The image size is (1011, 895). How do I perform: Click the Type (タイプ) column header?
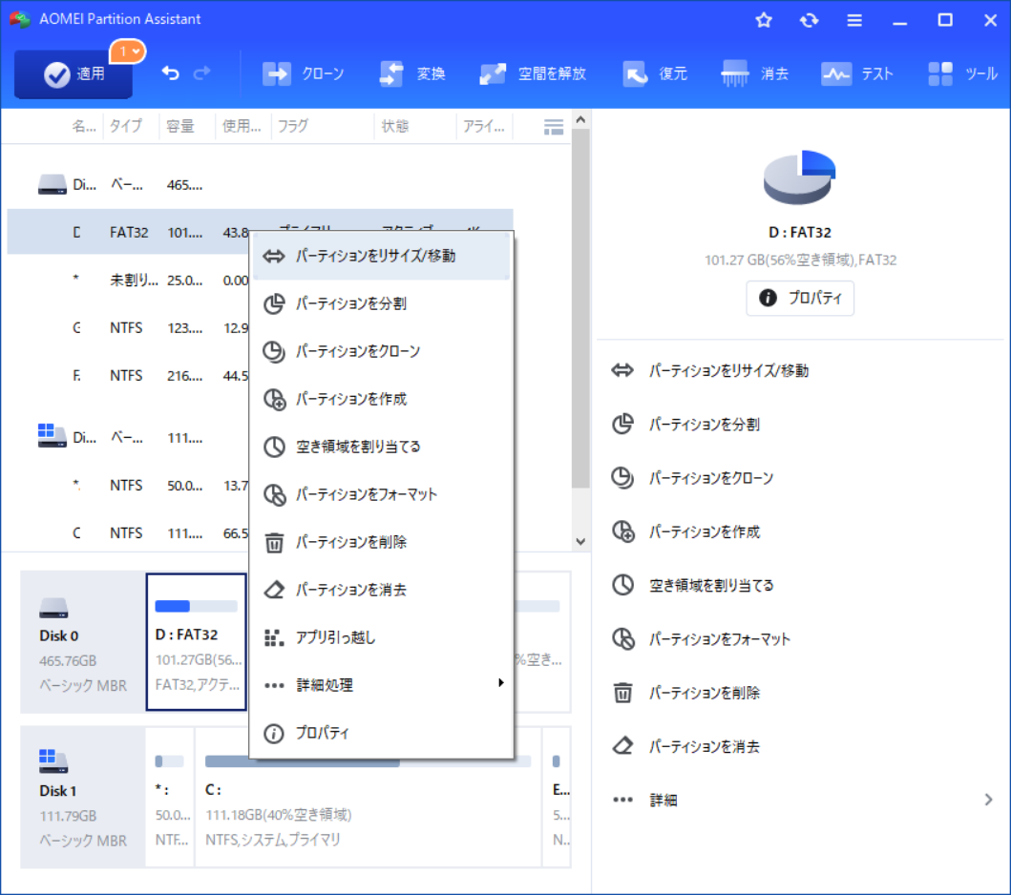(131, 126)
